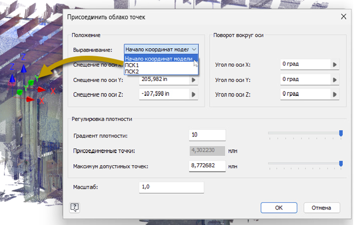359x225 pixels.
Task: Click the Поворот вокруг оси group label
Action: [238, 35]
